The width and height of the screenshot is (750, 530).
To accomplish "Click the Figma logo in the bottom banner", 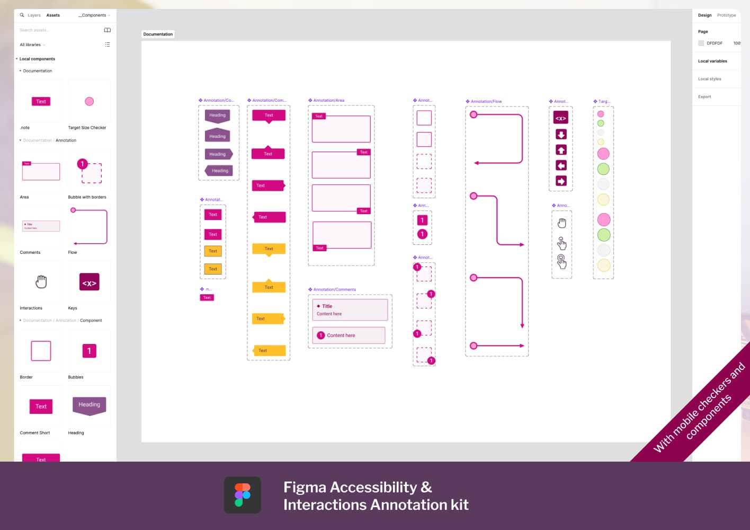I will pyautogui.click(x=243, y=494).
